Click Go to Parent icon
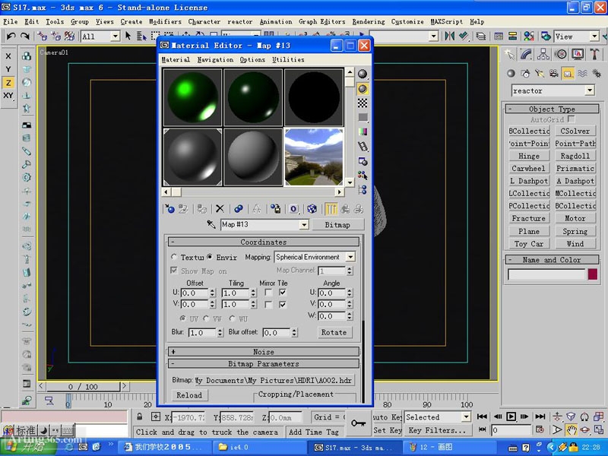 click(345, 209)
